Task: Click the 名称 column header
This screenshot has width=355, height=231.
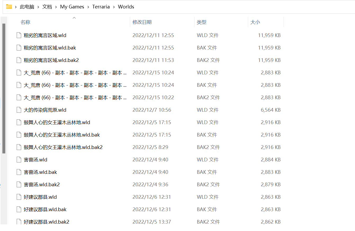Action: [x=25, y=22]
